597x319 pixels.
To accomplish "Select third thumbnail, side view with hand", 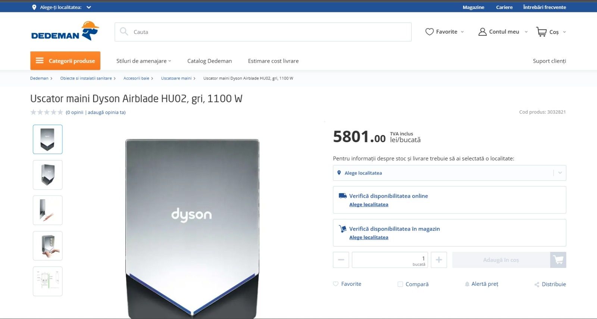I will tap(48, 210).
